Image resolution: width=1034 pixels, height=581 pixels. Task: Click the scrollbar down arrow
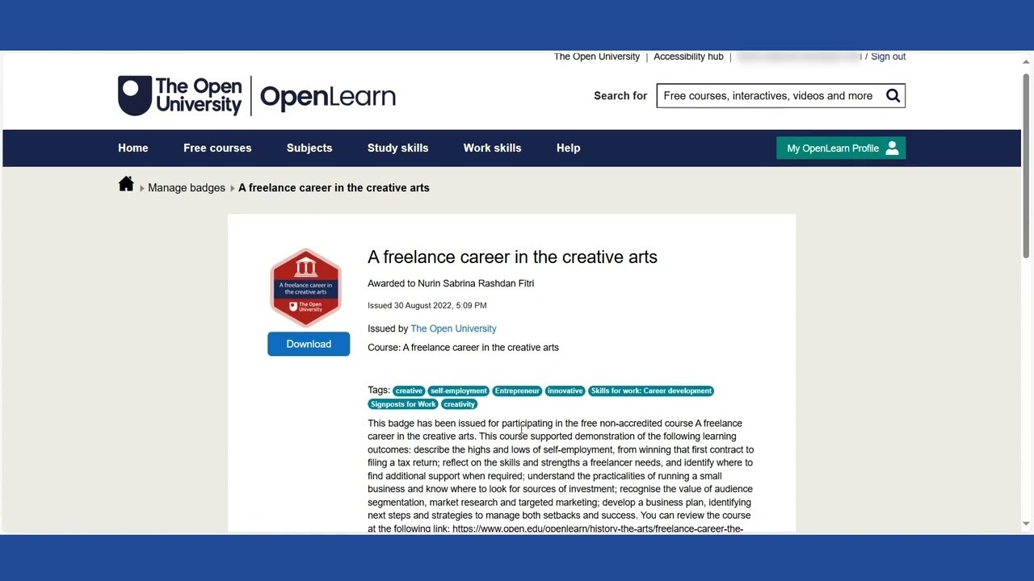coord(1025,522)
